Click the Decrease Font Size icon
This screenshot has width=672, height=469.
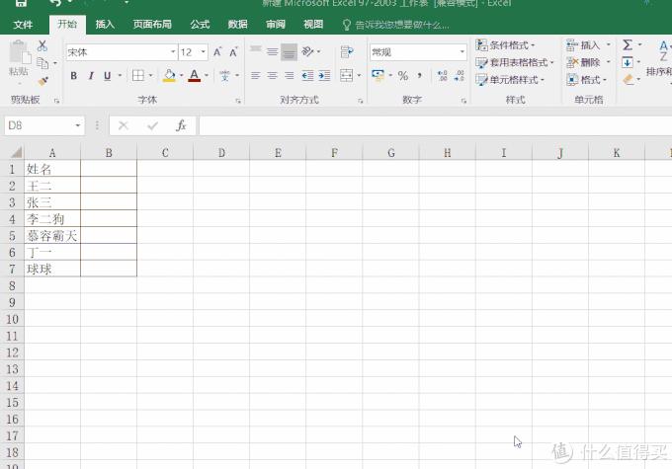233,52
